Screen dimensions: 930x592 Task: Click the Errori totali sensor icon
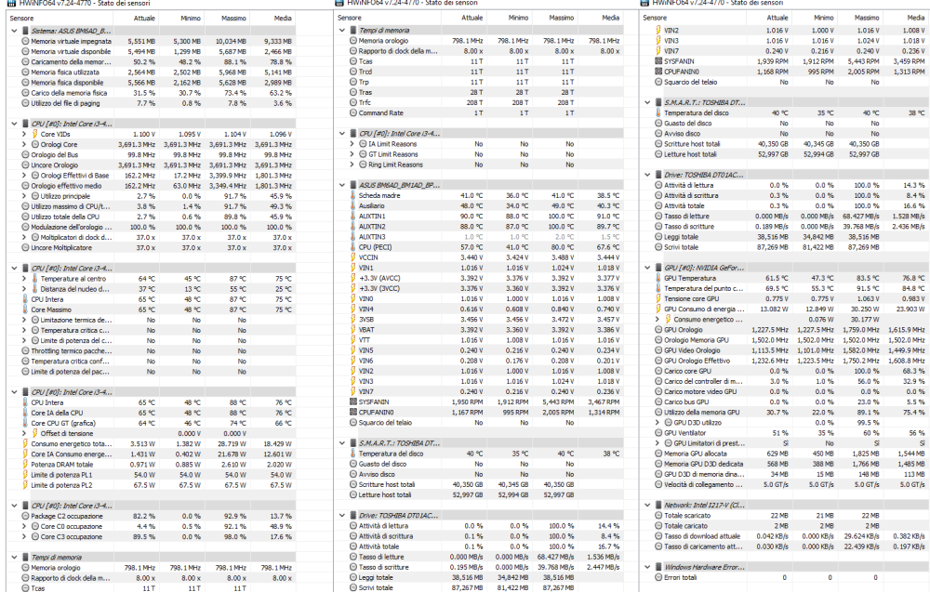658,577
